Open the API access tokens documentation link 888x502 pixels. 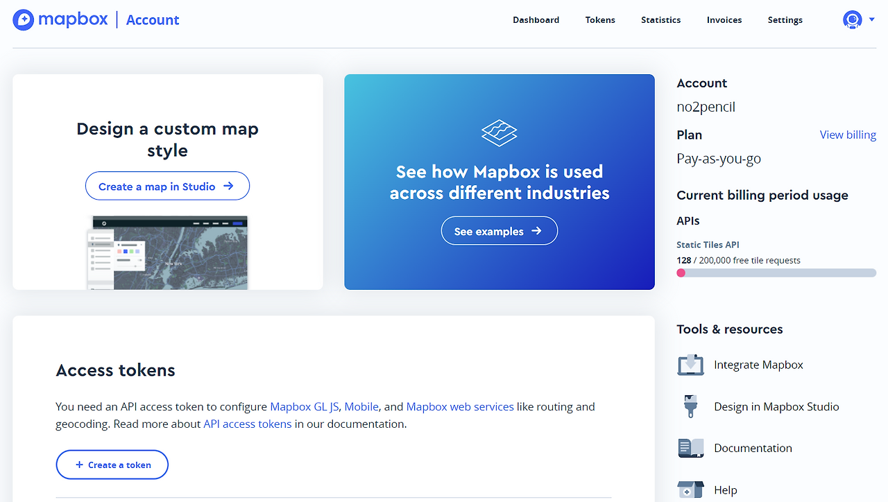tap(247, 424)
